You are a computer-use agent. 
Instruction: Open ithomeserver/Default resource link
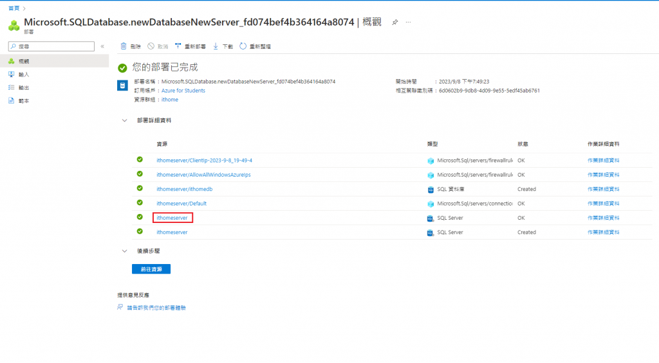tap(181, 203)
